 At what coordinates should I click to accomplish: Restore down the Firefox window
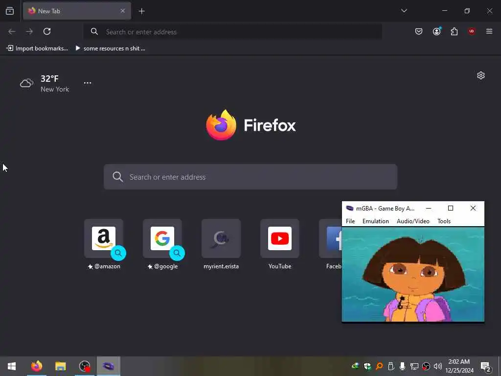[467, 11]
